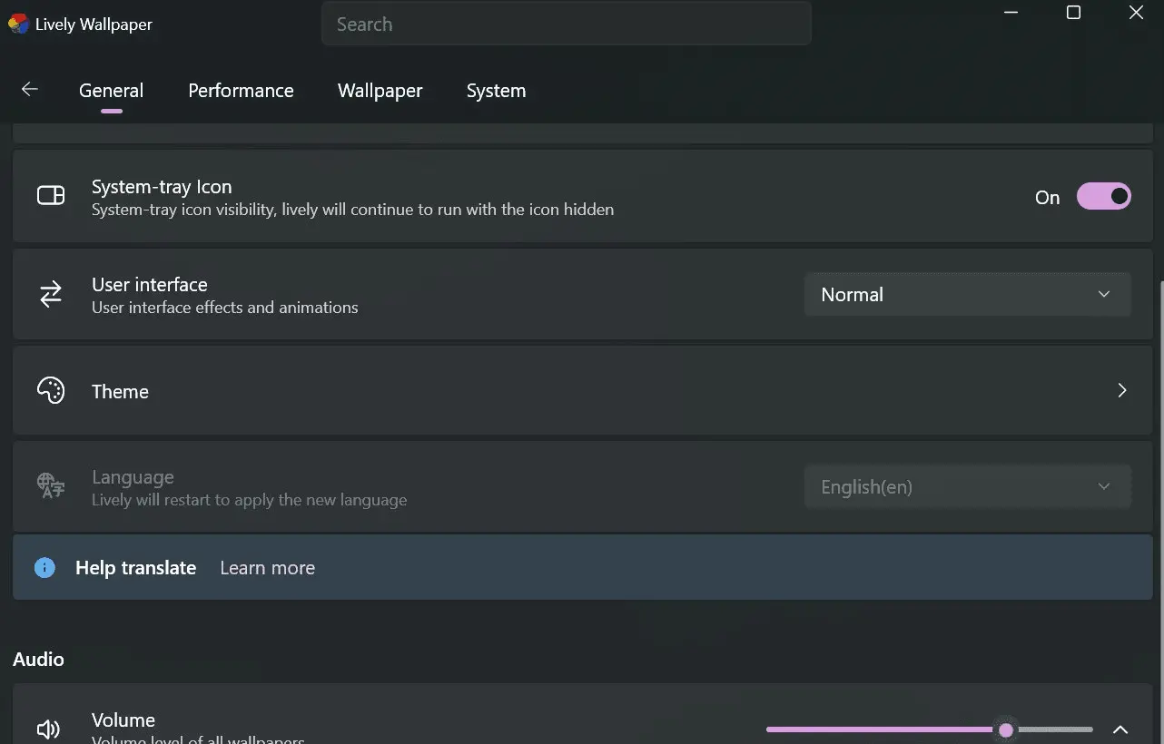Screen dimensions: 1164x744
Task: Click the User interface arrows icon
Action: point(51,294)
